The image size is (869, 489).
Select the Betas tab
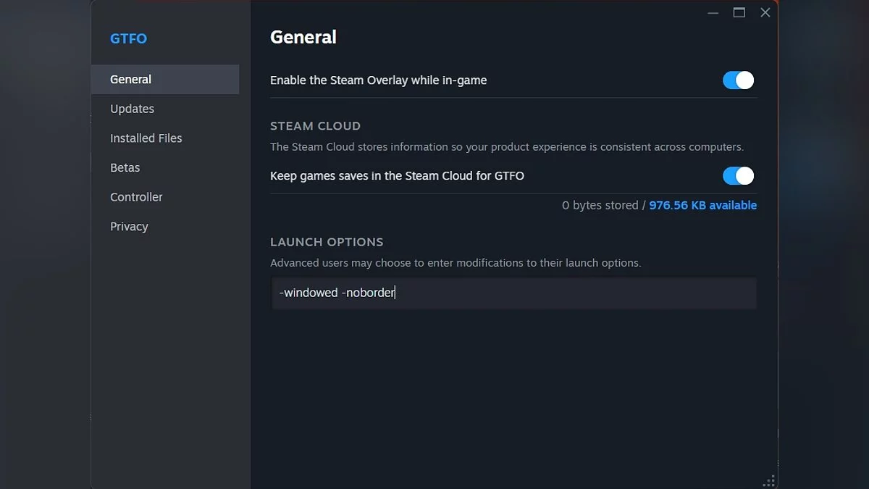click(x=125, y=167)
